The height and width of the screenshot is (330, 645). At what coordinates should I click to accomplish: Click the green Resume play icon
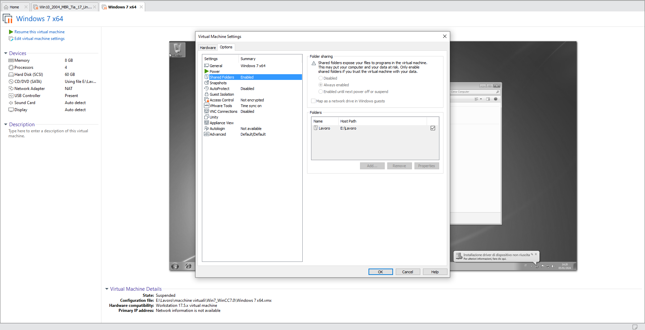(x=11, y=32)
